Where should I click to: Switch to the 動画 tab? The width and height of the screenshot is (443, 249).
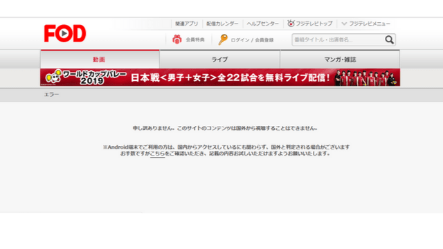tap(100, 59)
